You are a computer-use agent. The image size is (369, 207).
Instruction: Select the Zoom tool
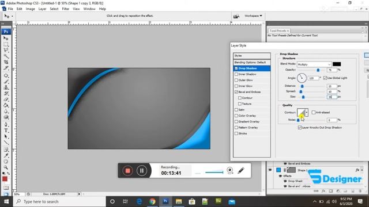coord(6,167)
